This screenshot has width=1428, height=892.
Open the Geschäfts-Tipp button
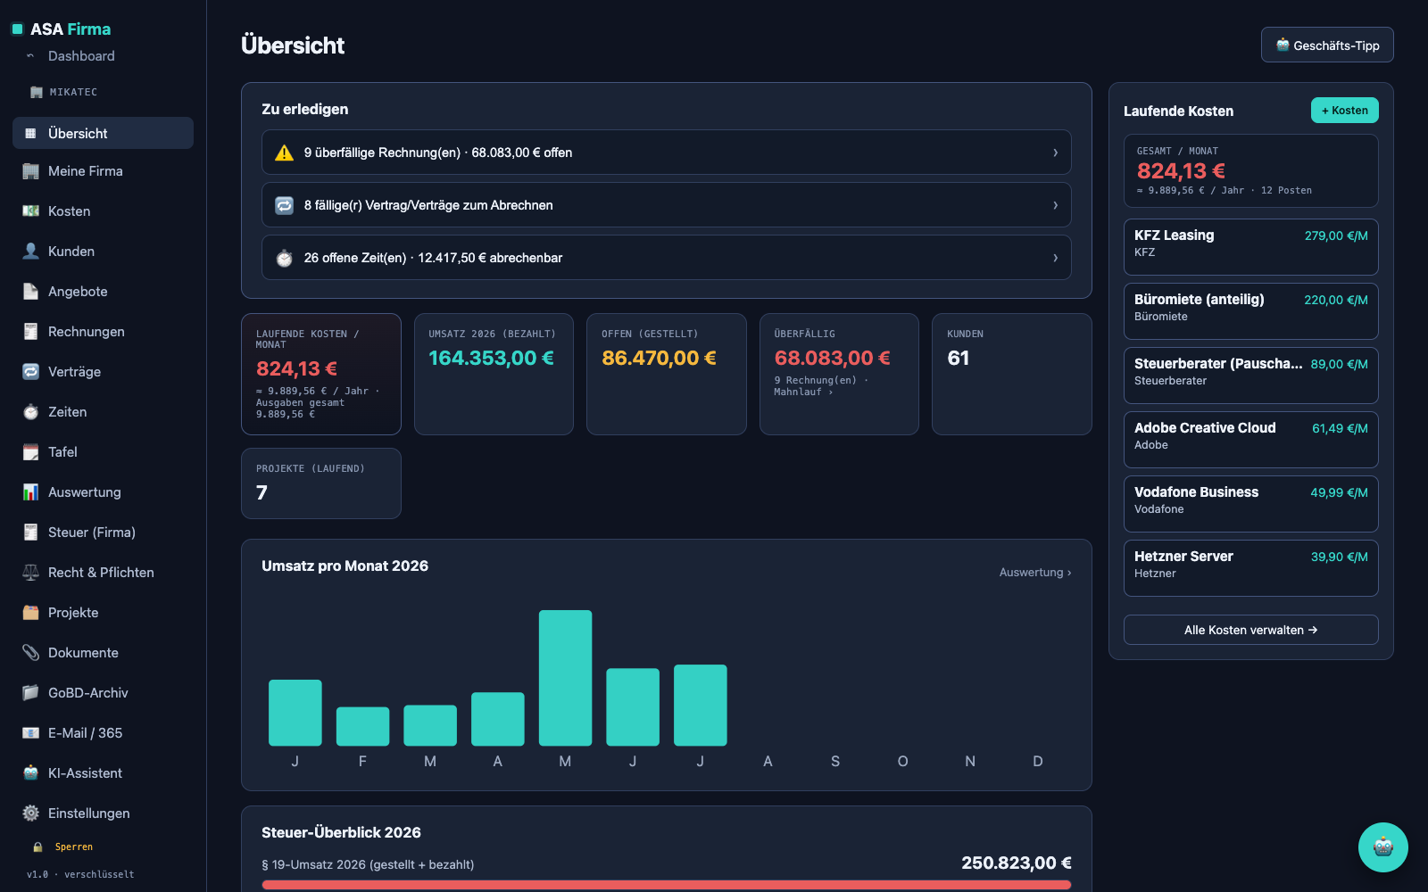[1327, 45]
